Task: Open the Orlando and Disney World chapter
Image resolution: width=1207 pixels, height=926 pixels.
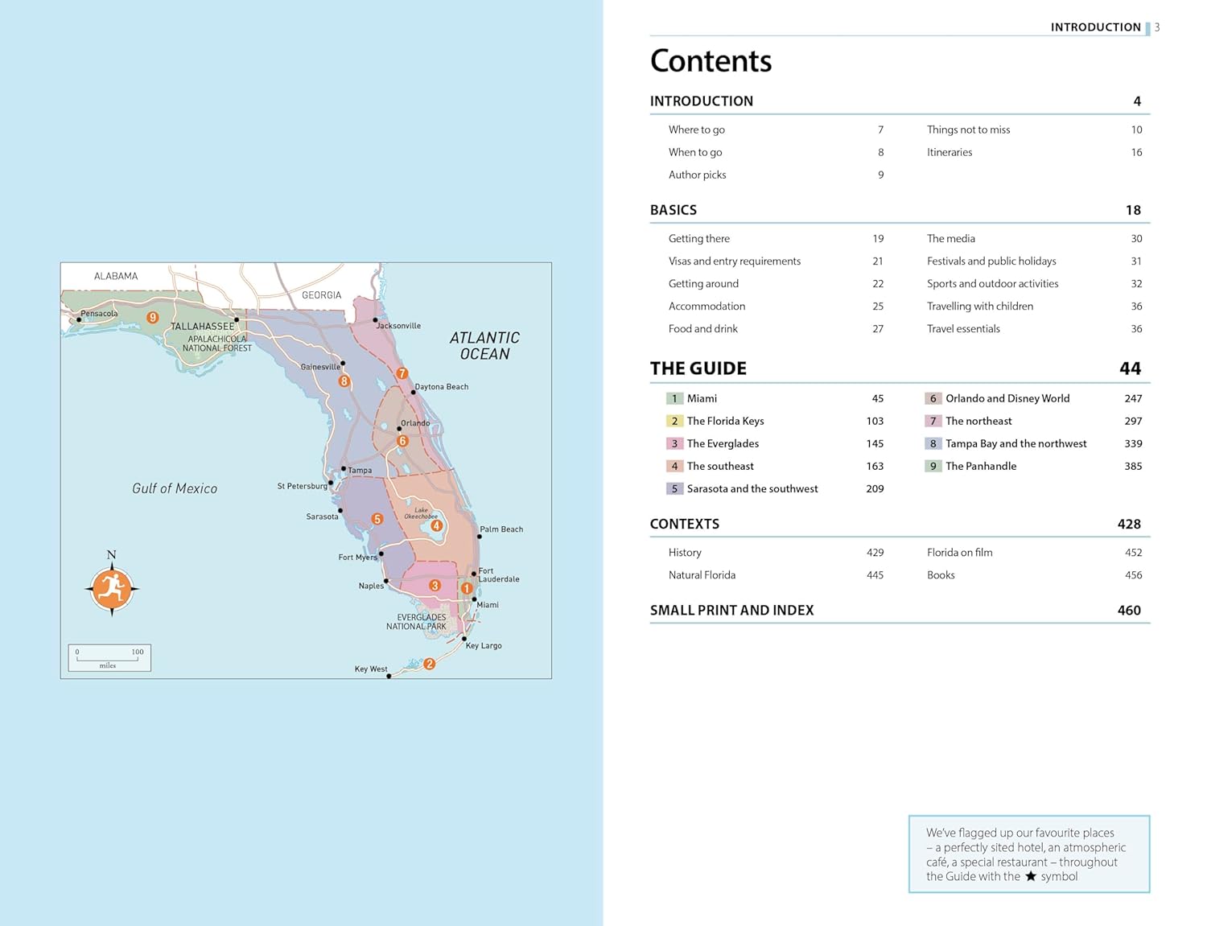Action: click(x=1007, y=398)
